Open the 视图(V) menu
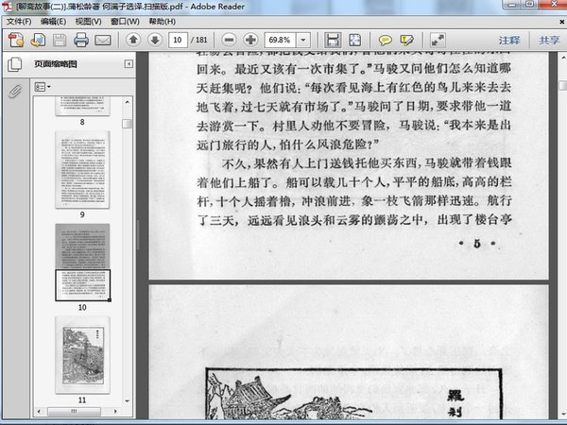The width and height of the screenshot is (567, 425). click(89, 21)
